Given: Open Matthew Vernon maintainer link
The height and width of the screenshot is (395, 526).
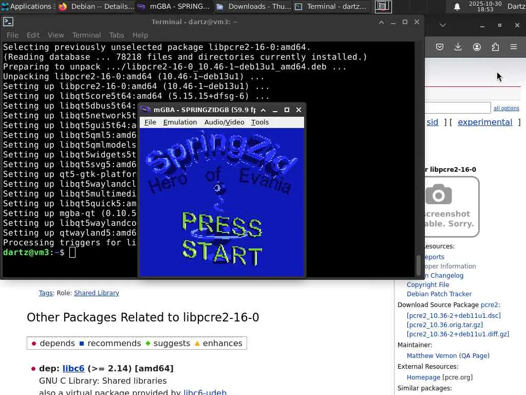Looking at the screenshot, I should coord(431,356).
